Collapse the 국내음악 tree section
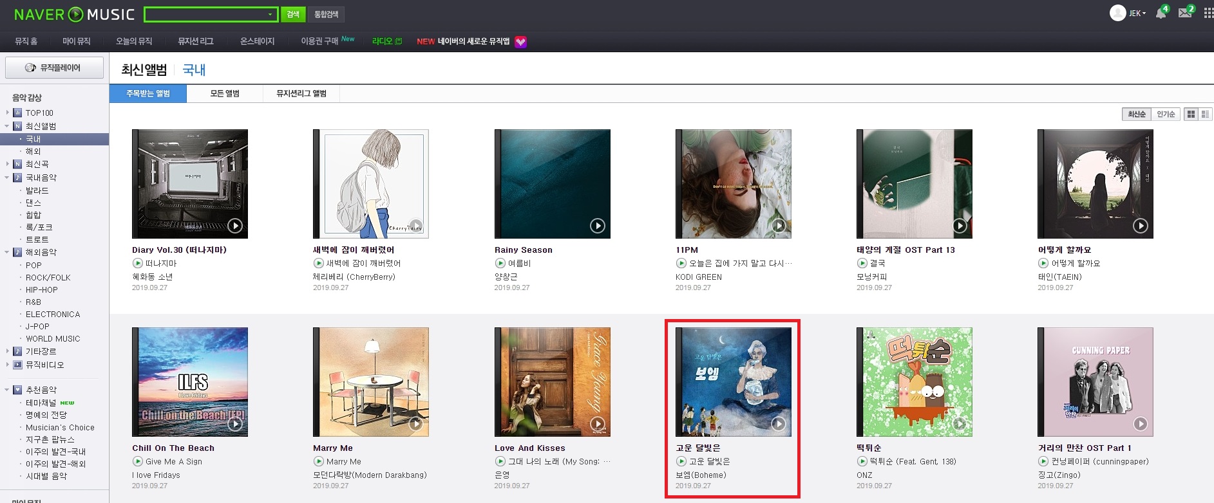The image size is (1214, 503). (7, 178)
